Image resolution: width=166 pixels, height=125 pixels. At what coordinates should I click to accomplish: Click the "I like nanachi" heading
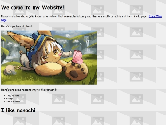[18, 110]
